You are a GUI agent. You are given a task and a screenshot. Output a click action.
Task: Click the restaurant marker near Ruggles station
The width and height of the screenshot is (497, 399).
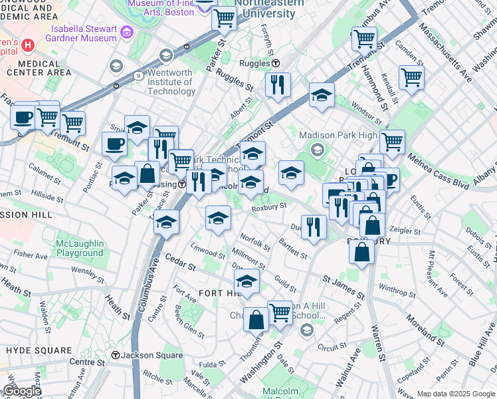click(x=278, y=85)
